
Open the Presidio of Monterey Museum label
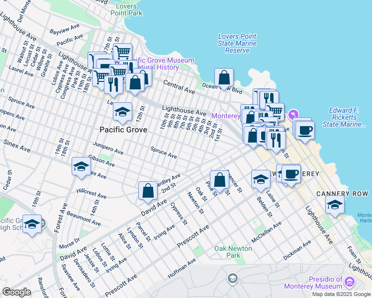[313, 283]
